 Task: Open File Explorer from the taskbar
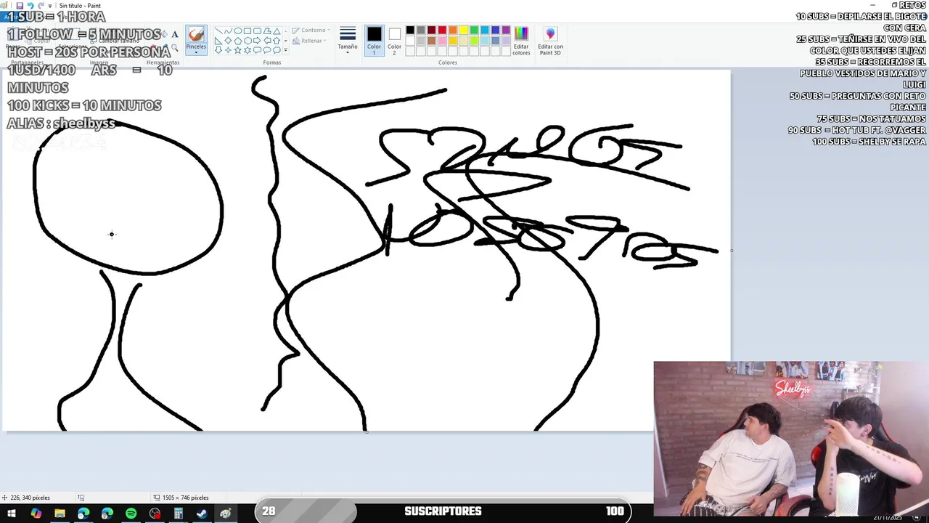(x=60, y=514)
